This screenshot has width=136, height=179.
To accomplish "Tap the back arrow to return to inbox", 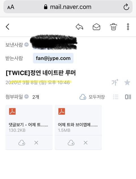I will 8,27.
